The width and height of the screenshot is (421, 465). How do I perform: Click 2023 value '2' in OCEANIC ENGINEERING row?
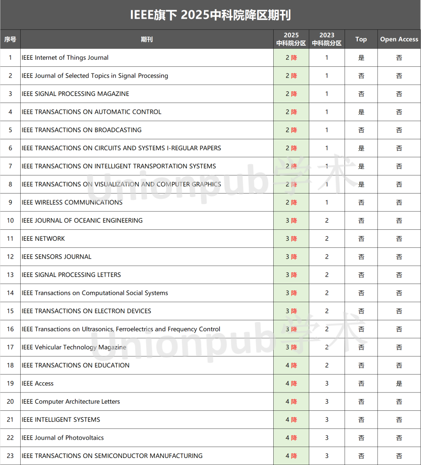[x=327, y=220]
